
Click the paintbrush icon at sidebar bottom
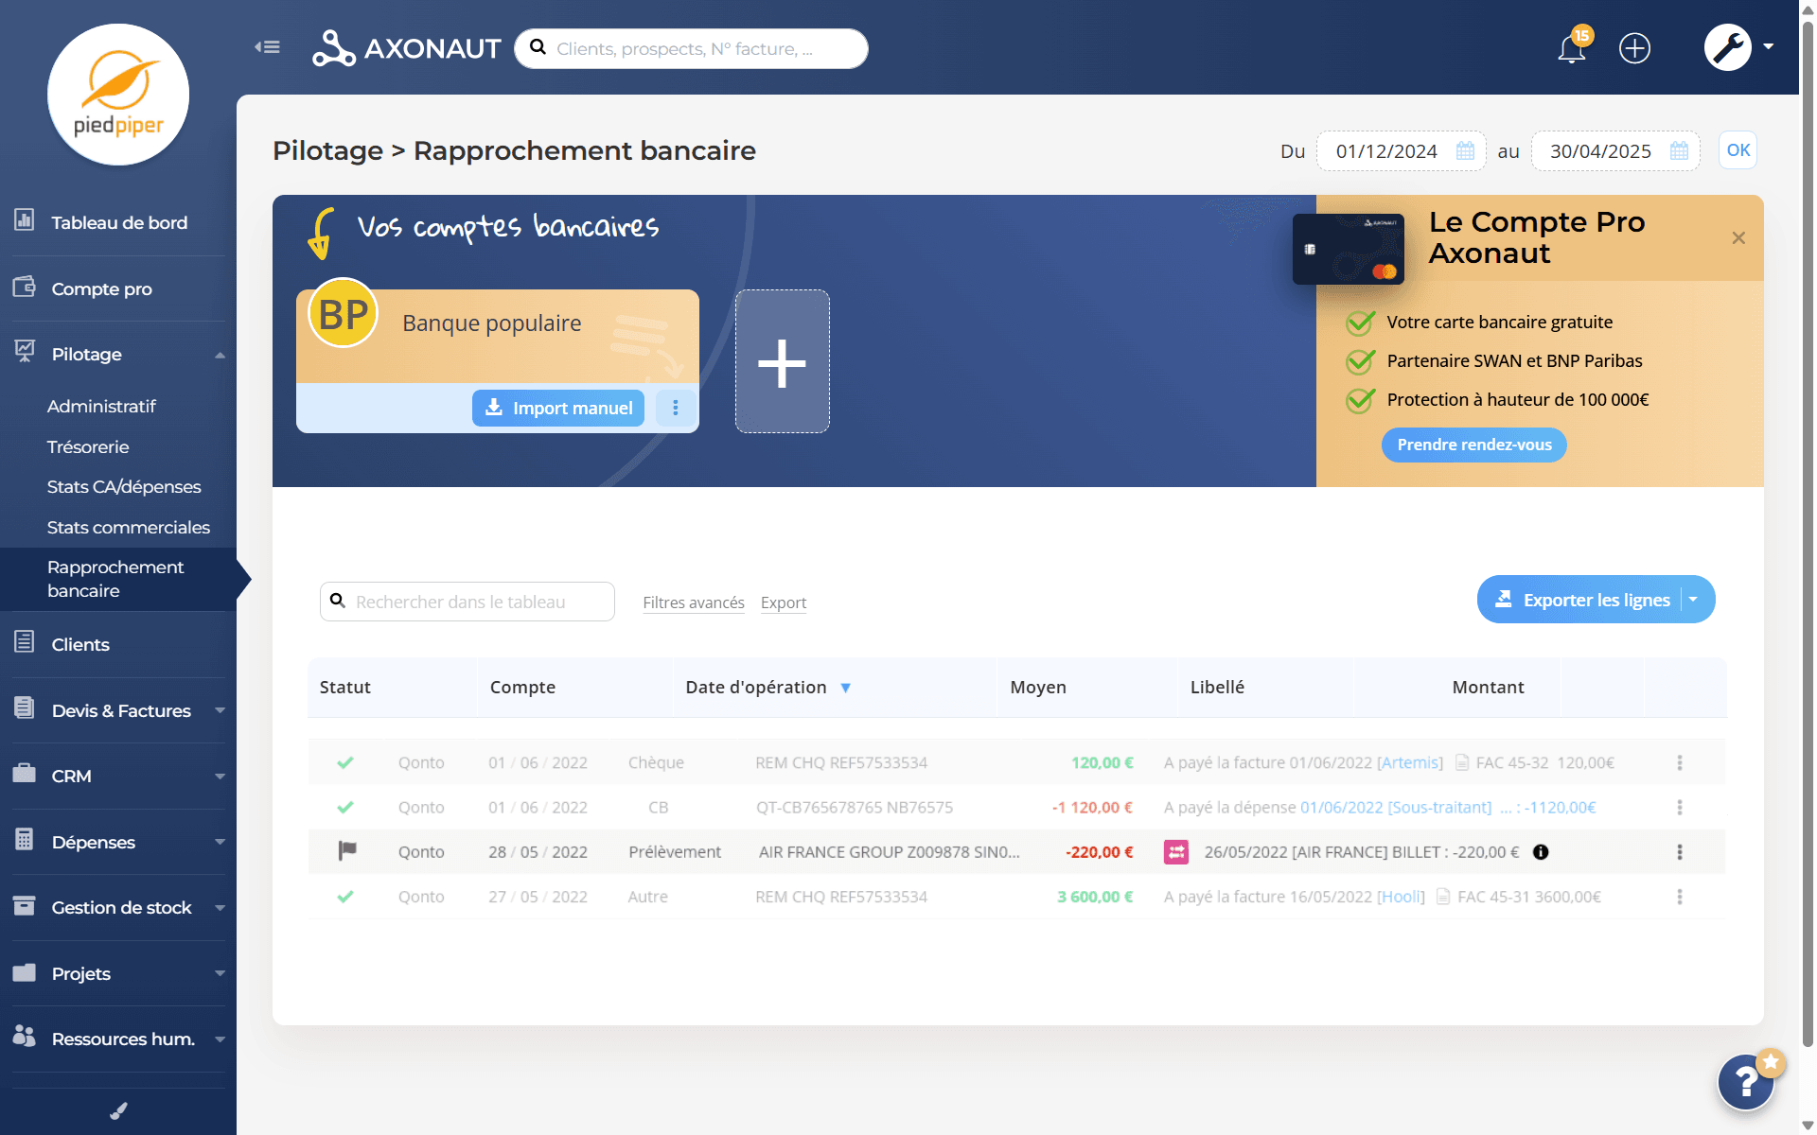coord(118,1111)
